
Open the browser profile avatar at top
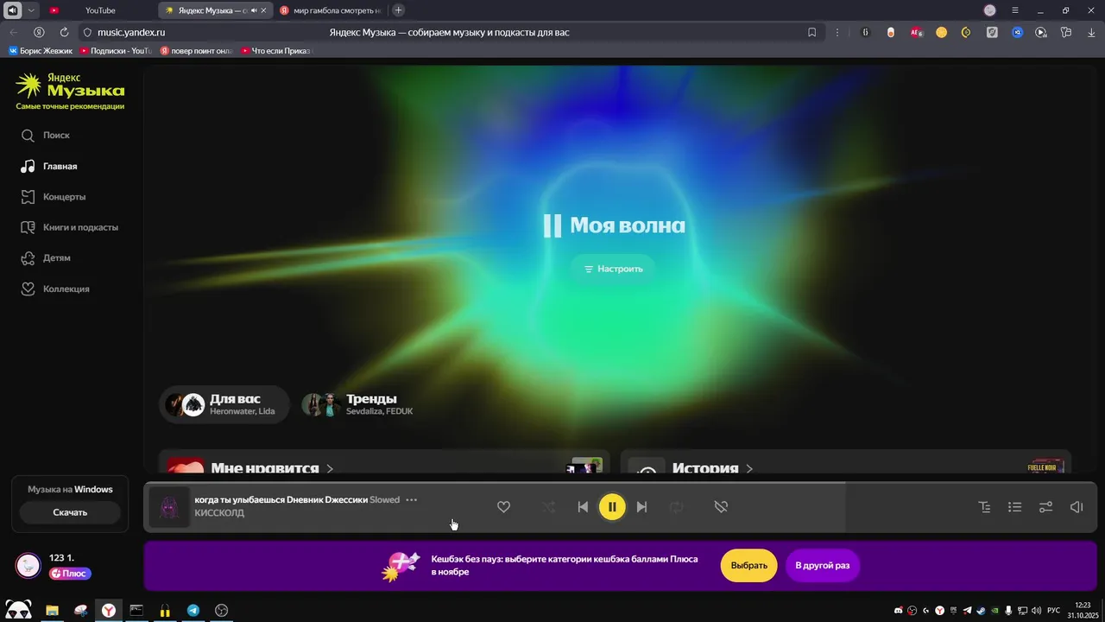[x=990, y=10]
